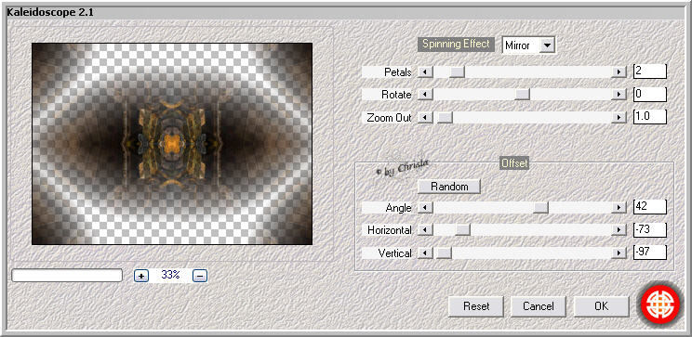Click the Rotate slider thumb

tap(522, 95)
